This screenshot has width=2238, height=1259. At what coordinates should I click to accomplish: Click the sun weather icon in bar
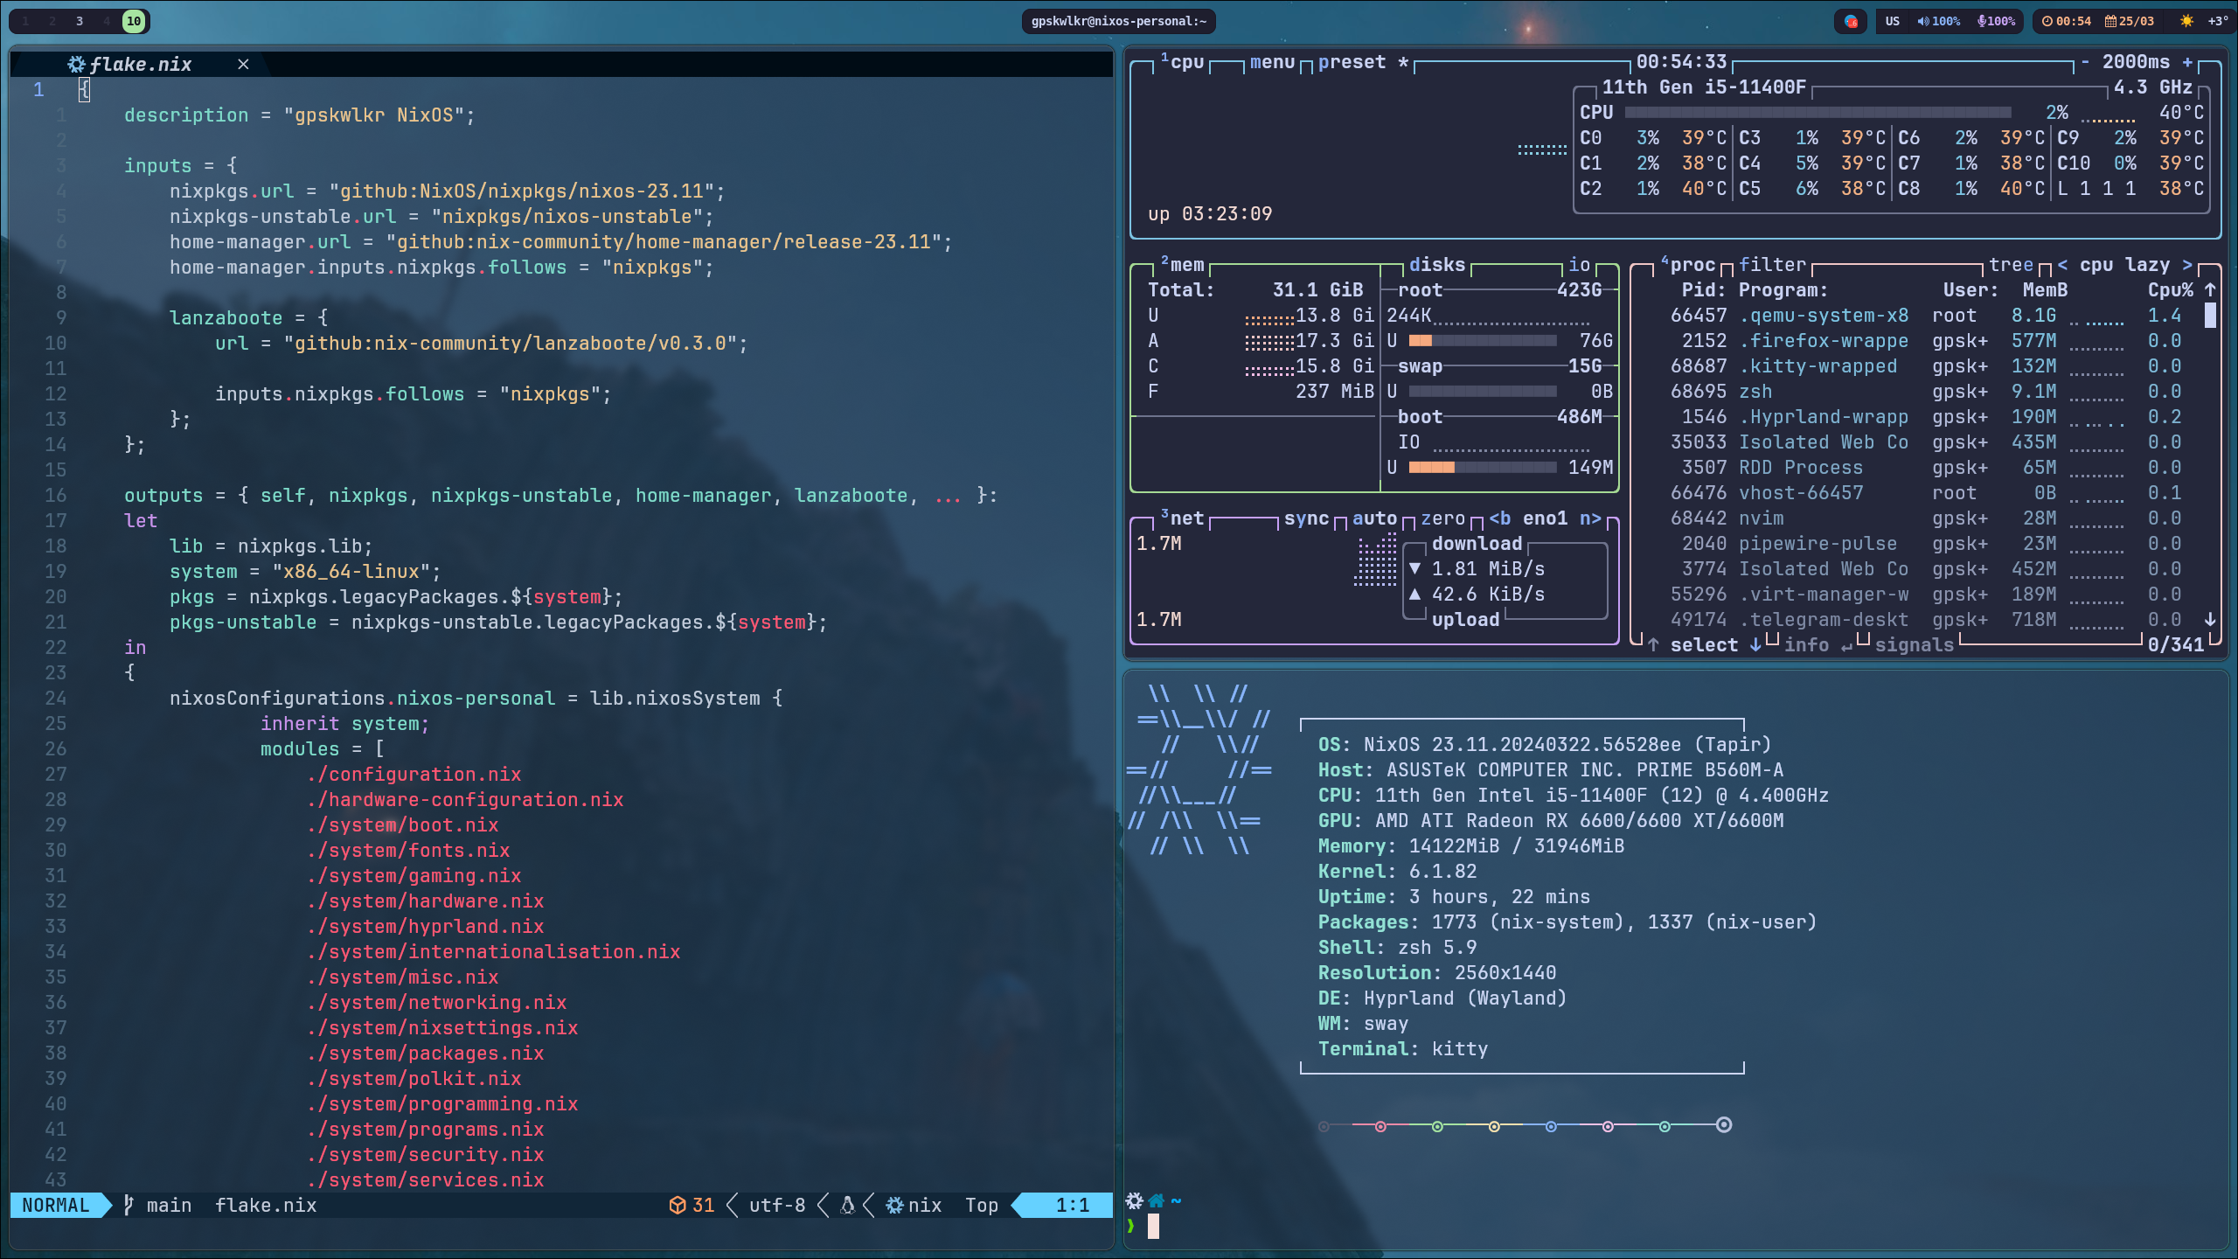2186,21
